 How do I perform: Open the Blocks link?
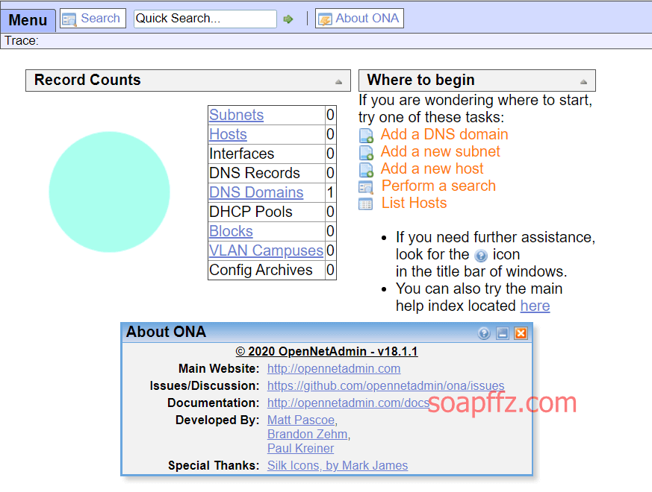(x=231, y=231)
